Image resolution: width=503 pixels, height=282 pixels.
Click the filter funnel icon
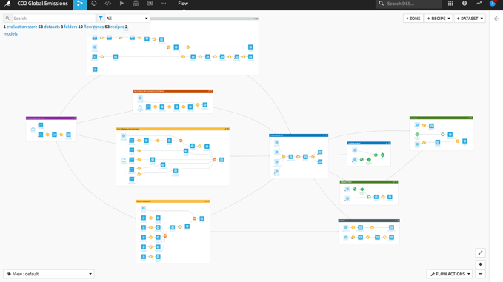[101, 19]
